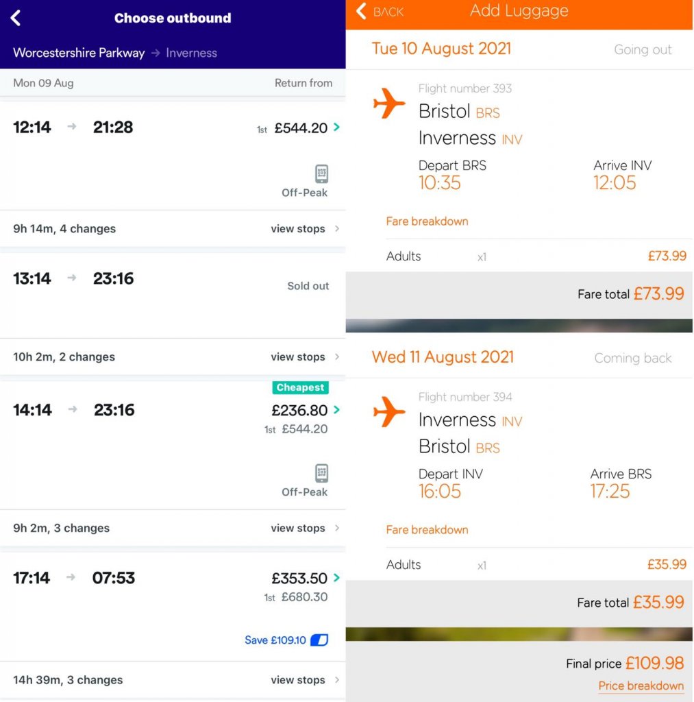Select the £544.20 first class fare
Viewport: 694px width, 702px height.
tap(300, 128)
